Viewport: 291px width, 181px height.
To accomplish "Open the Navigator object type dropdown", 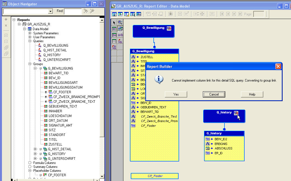I will point(50,11).
